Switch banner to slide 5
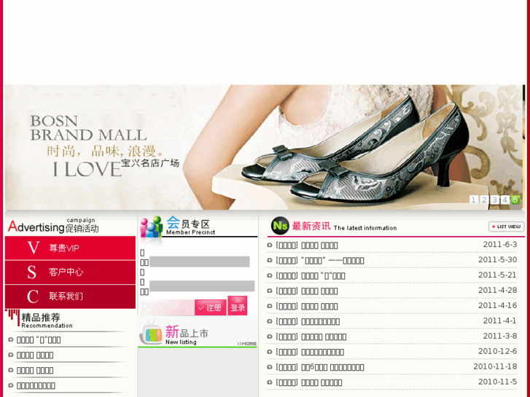The height and width of the screenshot is (397, 530). click(515, 200)
